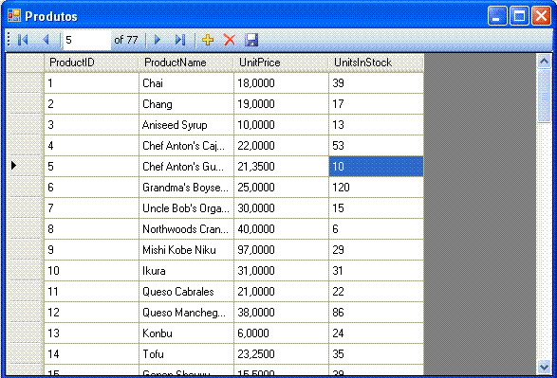The image size is (557, 378).
Task: Click the '10,0000' unit price cell
Action: 281,125
